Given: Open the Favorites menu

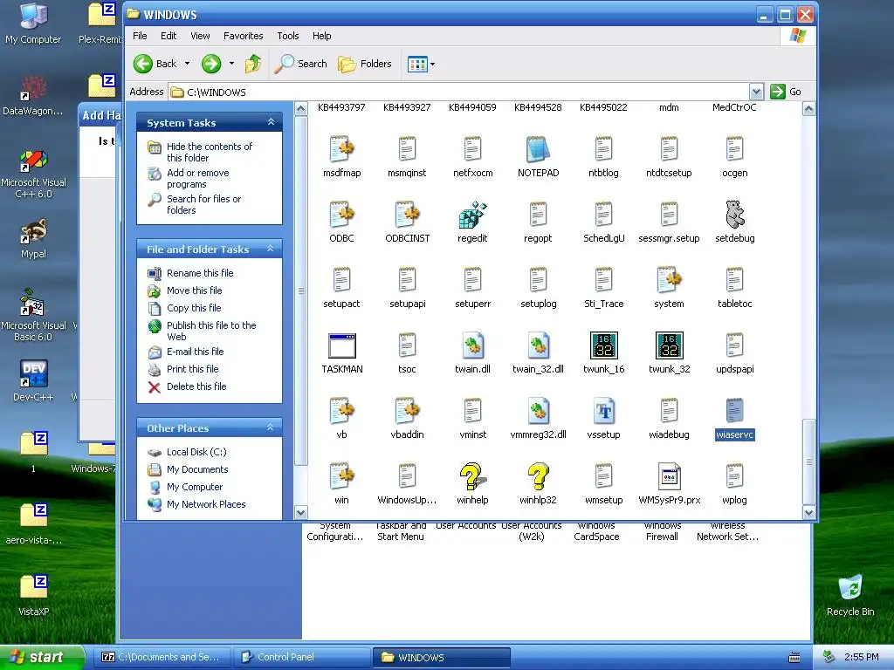Looking at the screenshot, I should [x=243, y=36].
